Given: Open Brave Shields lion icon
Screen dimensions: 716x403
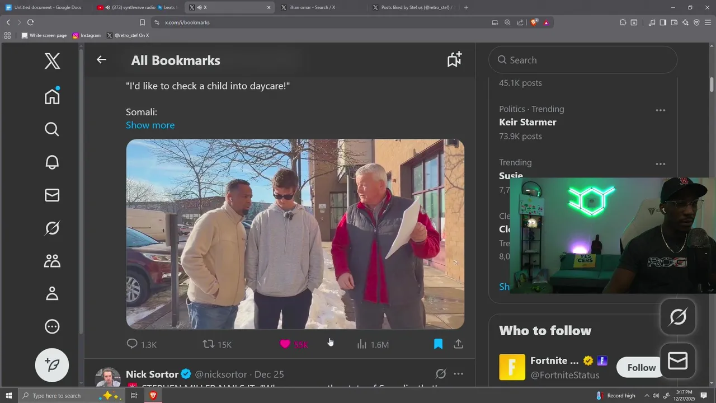Looking at the screenshot, I should (x=534, y=22).
